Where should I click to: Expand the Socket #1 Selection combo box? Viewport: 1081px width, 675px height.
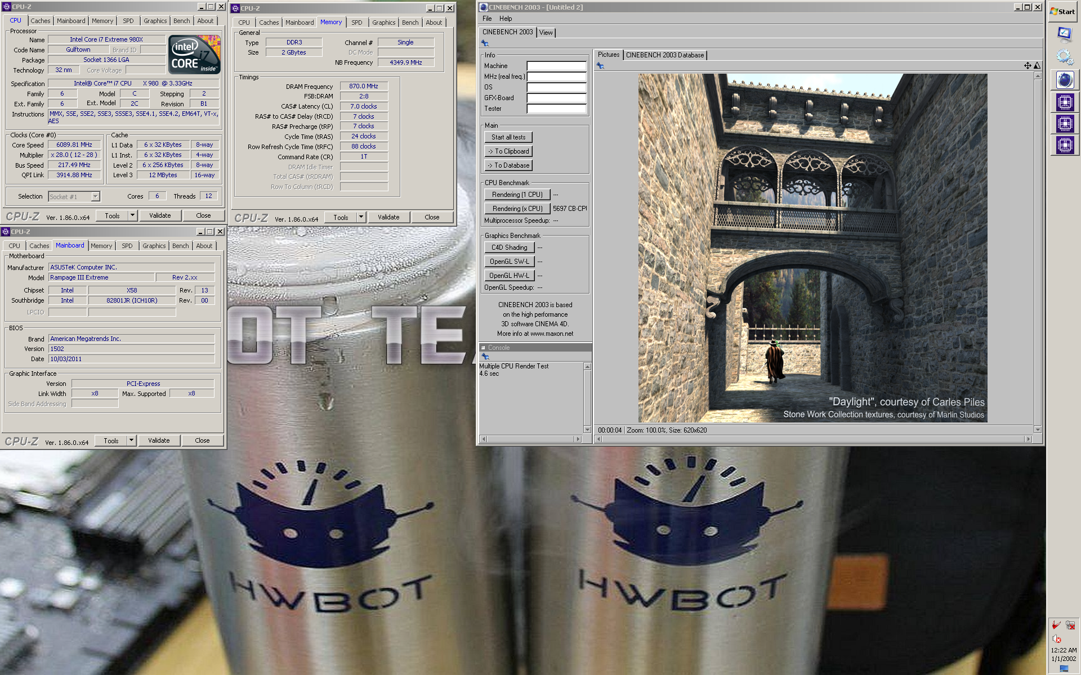pyautogui.click(x=95, y=196)
